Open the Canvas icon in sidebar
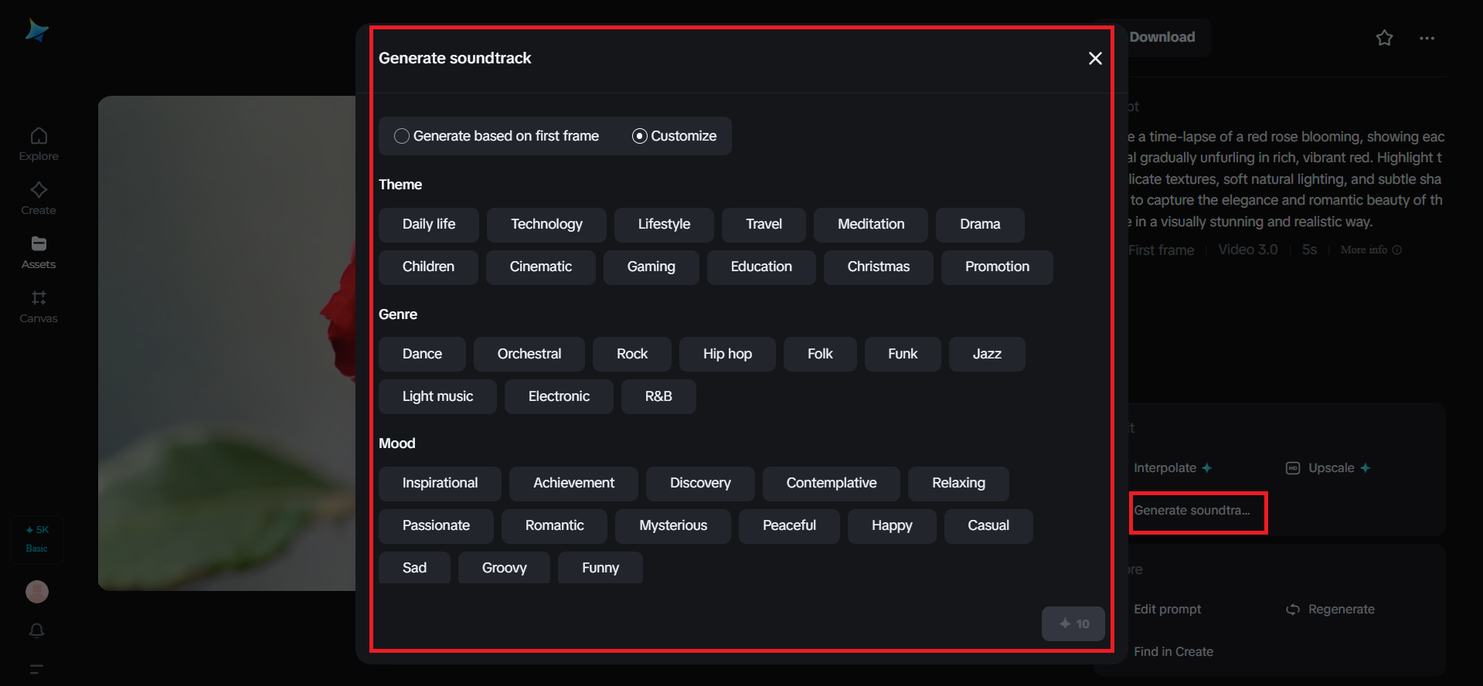This screenshot has width=1483, height=686. [x=39, y=306]
